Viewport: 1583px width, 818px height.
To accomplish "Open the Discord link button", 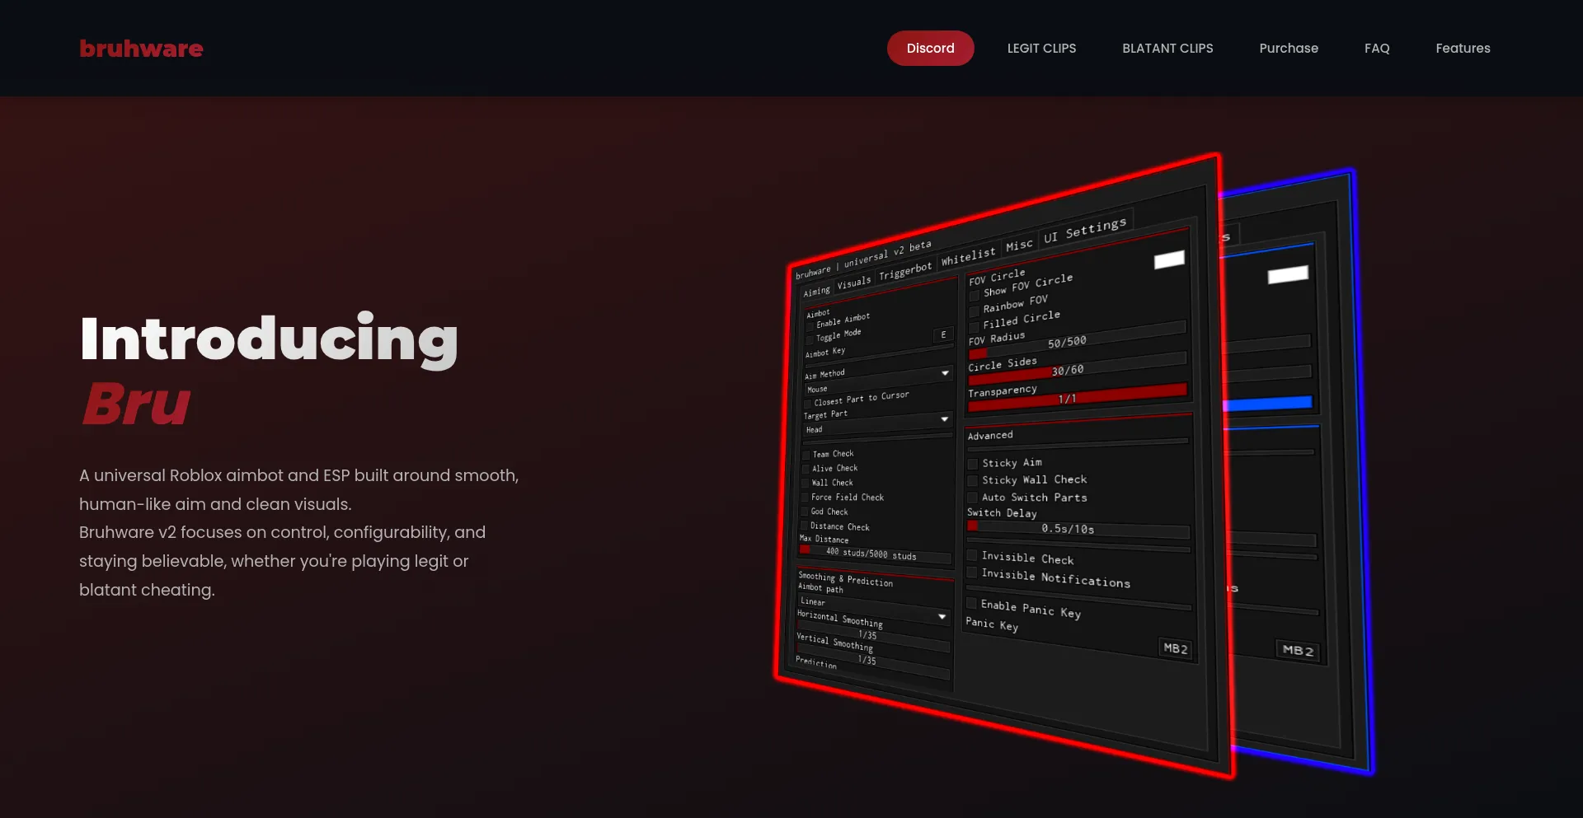I will tap(931, 49).
